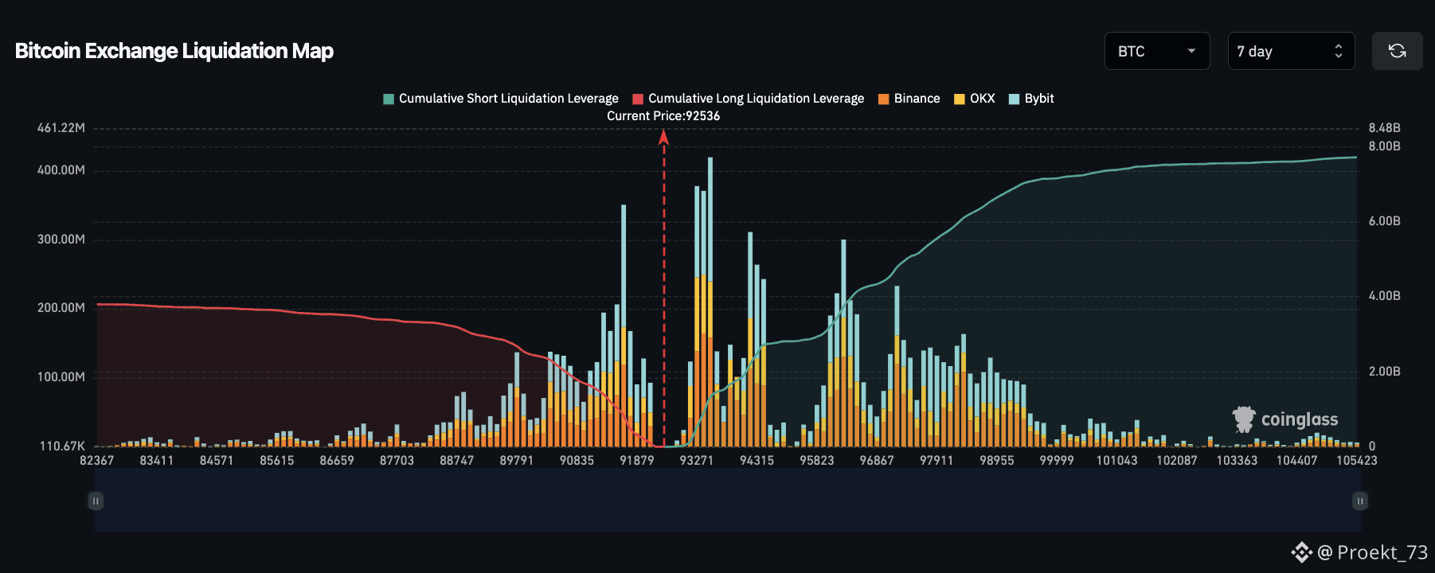Click the 86659 price axis label

[x=337, y=461]
